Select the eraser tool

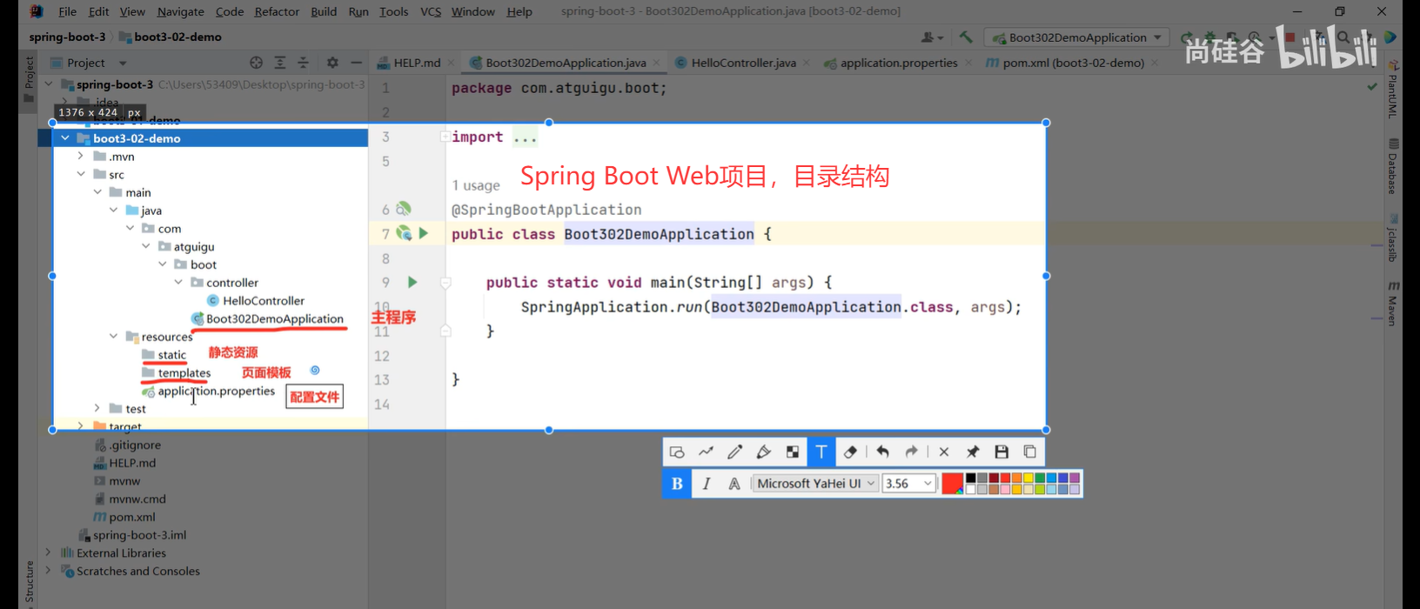(x=850, y=452)
